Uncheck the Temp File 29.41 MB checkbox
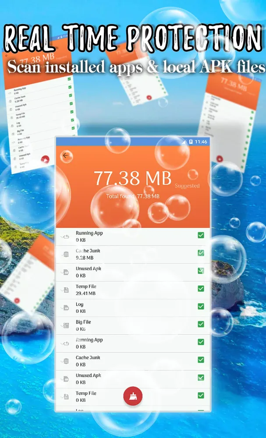 (201, 288)
